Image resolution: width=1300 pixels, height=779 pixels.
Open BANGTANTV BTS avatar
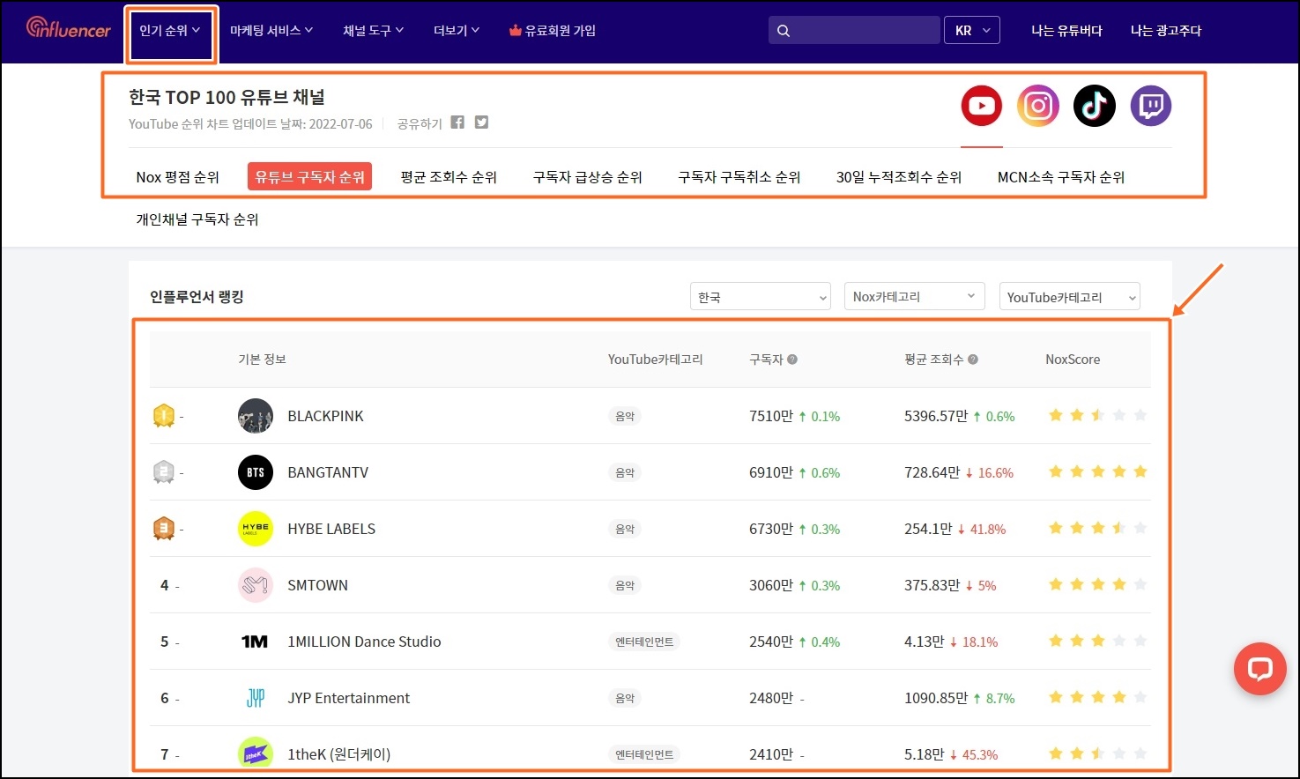[x=256, y=472]
